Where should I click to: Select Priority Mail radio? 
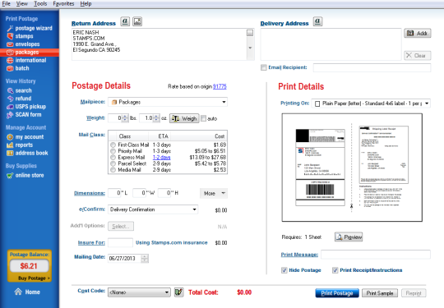pyautogui.click(x=113, y=151)
